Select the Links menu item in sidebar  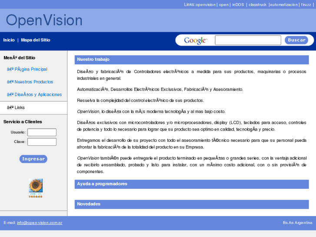33,108
